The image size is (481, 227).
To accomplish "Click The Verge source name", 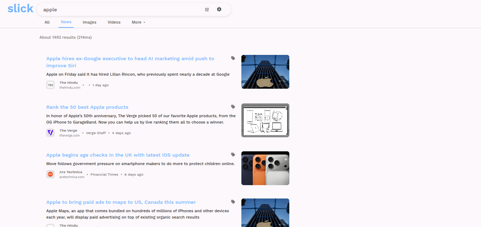I will pos(68,131).
